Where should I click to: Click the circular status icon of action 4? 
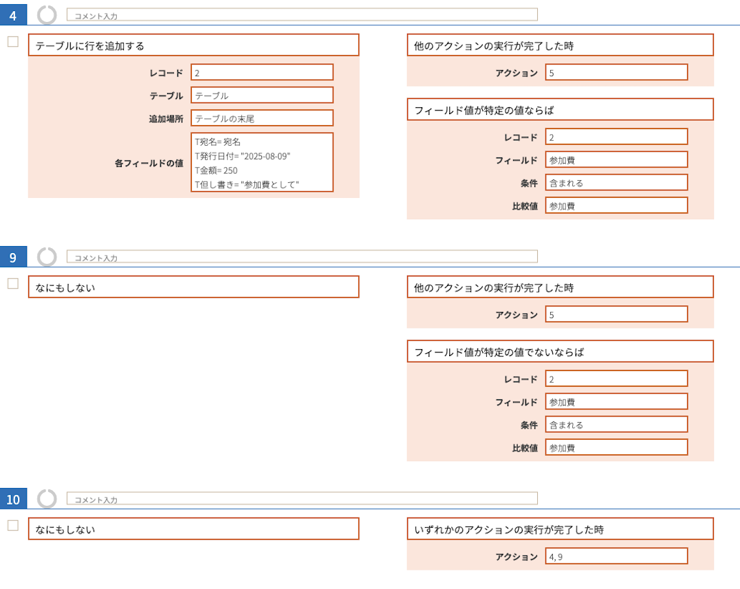point(47,15)
